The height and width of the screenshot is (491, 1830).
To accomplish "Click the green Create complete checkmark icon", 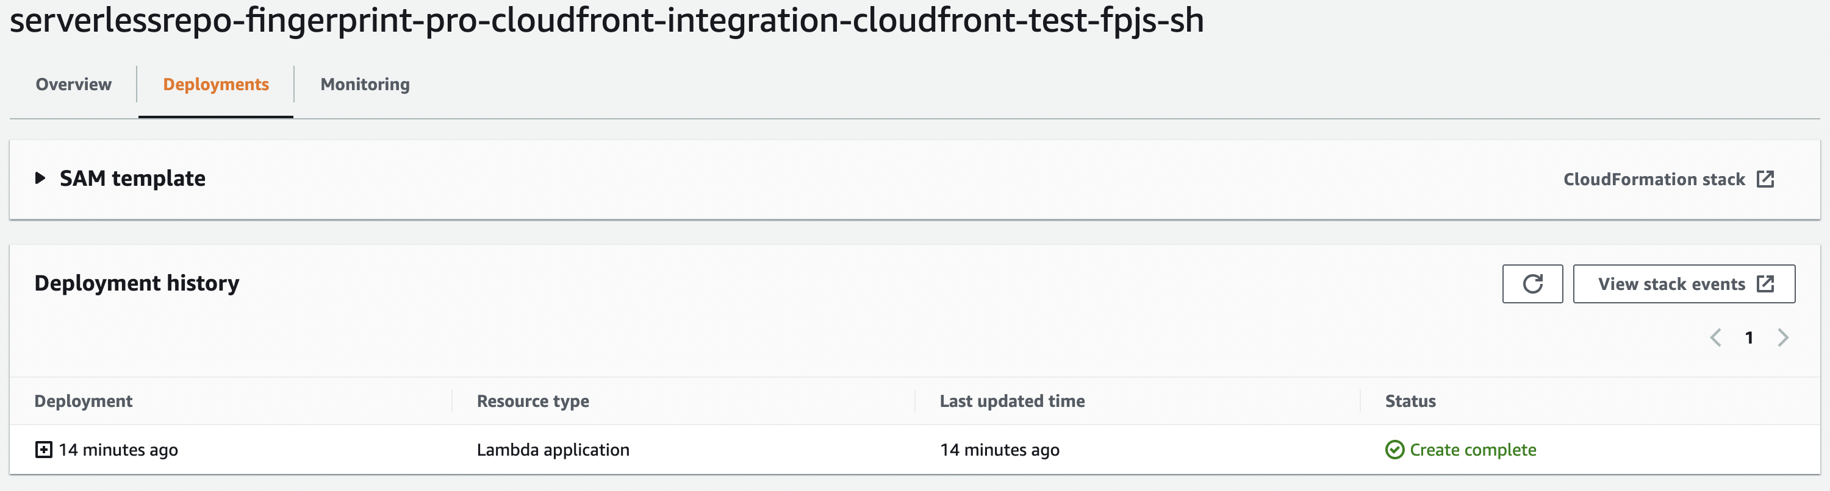I will [1394, 450].
